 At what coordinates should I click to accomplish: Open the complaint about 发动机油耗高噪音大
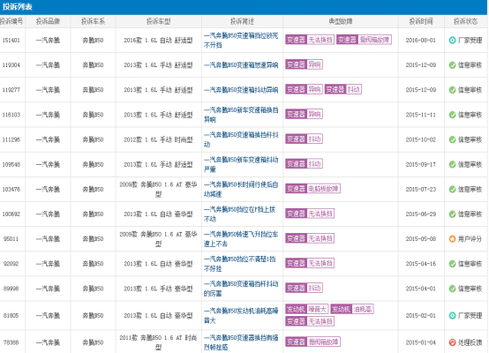pyautogui.click(x=241, y=315)
